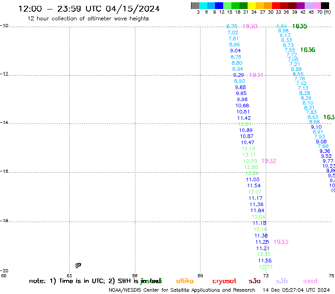Screen dimensions: 335x294
Task: Pick the purple 42 ft legend swatch
Action: click(x=301, y=5)
